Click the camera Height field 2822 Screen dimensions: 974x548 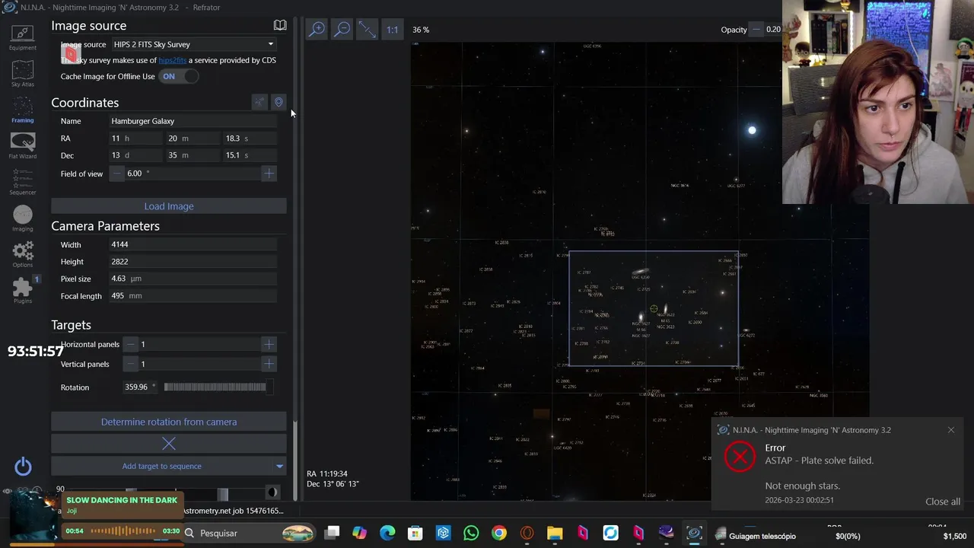click(193, 261)
